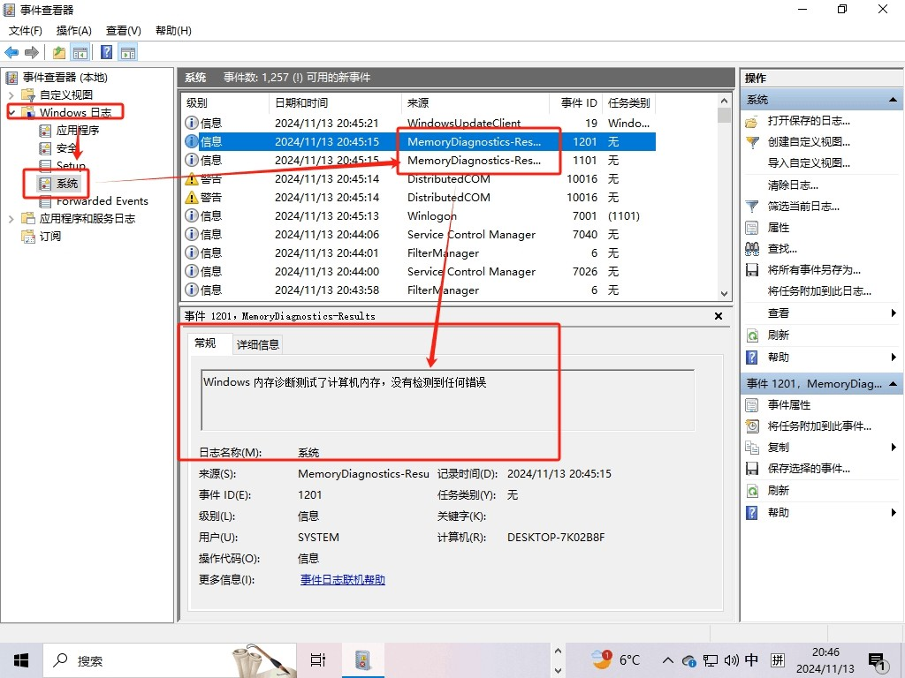Click the show/hide console tree toolbar icon
Image resolution: width=905 pixels, height=678 pixels.
coord(80,51)
